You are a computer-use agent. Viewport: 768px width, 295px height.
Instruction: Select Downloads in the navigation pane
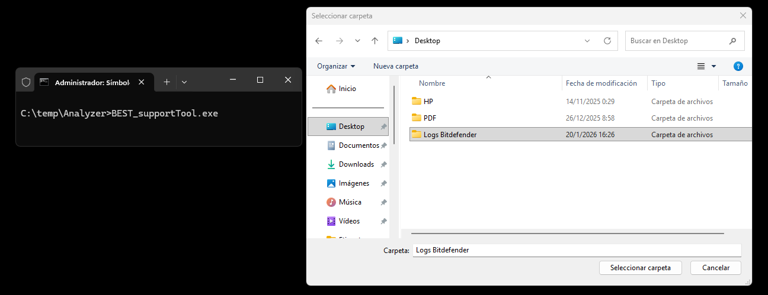coord(356,164)
